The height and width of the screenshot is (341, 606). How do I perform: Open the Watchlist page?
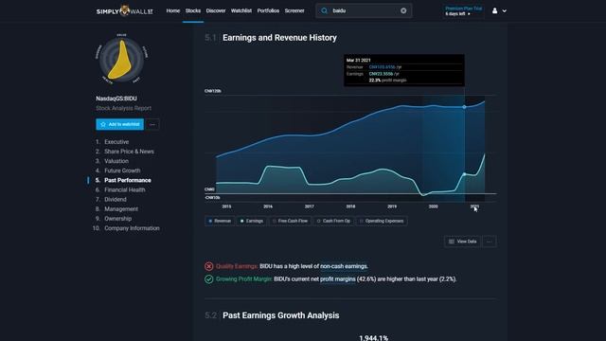[241, 10]
